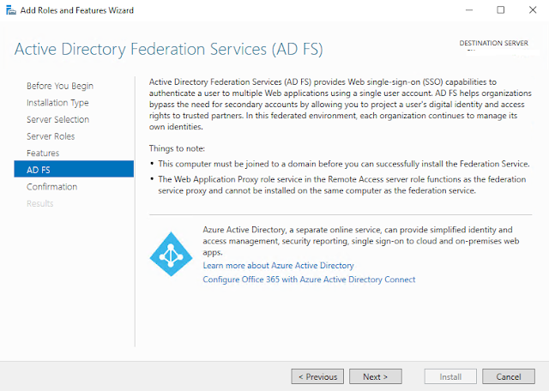549x391 pixels.
Task: Open the Installation Type step
Action: click(x=57, y=103)
